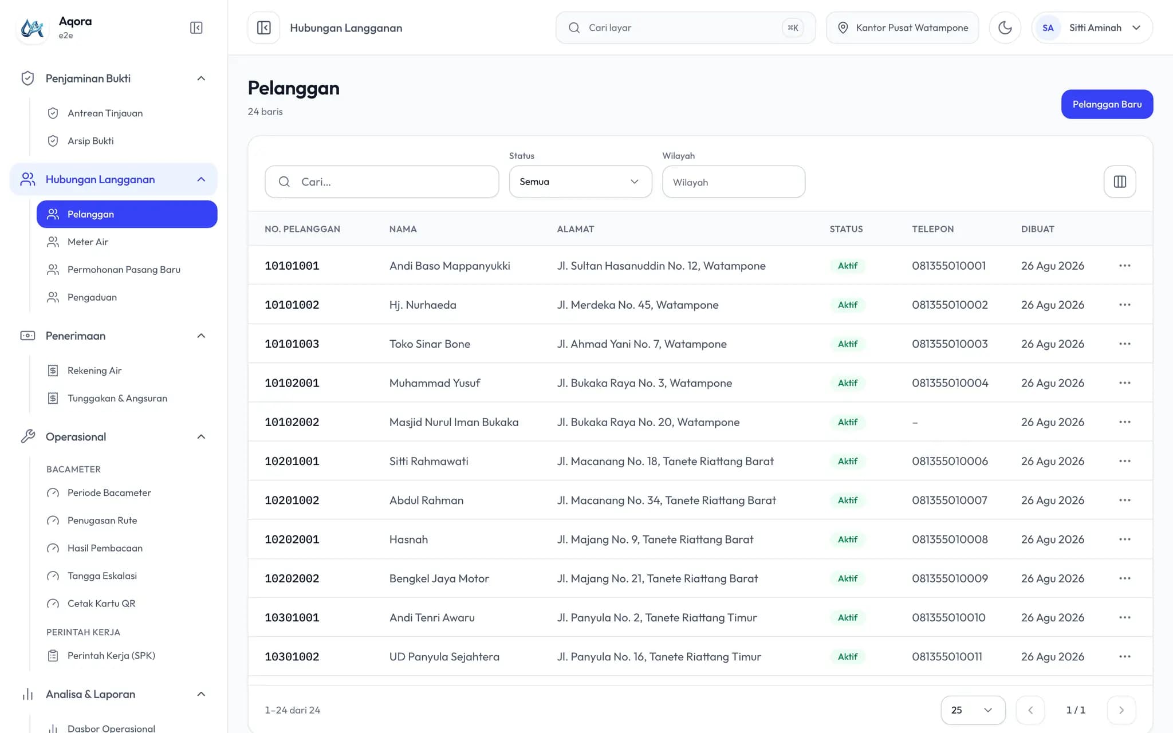Go to next page arrow in pagination
The width and height of the screenshot is (1173, 733).
click(1121, 710)
